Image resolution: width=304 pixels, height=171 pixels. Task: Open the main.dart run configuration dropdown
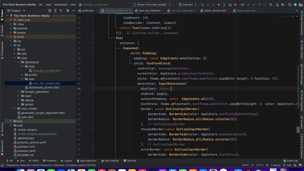(x=188, y=5)
